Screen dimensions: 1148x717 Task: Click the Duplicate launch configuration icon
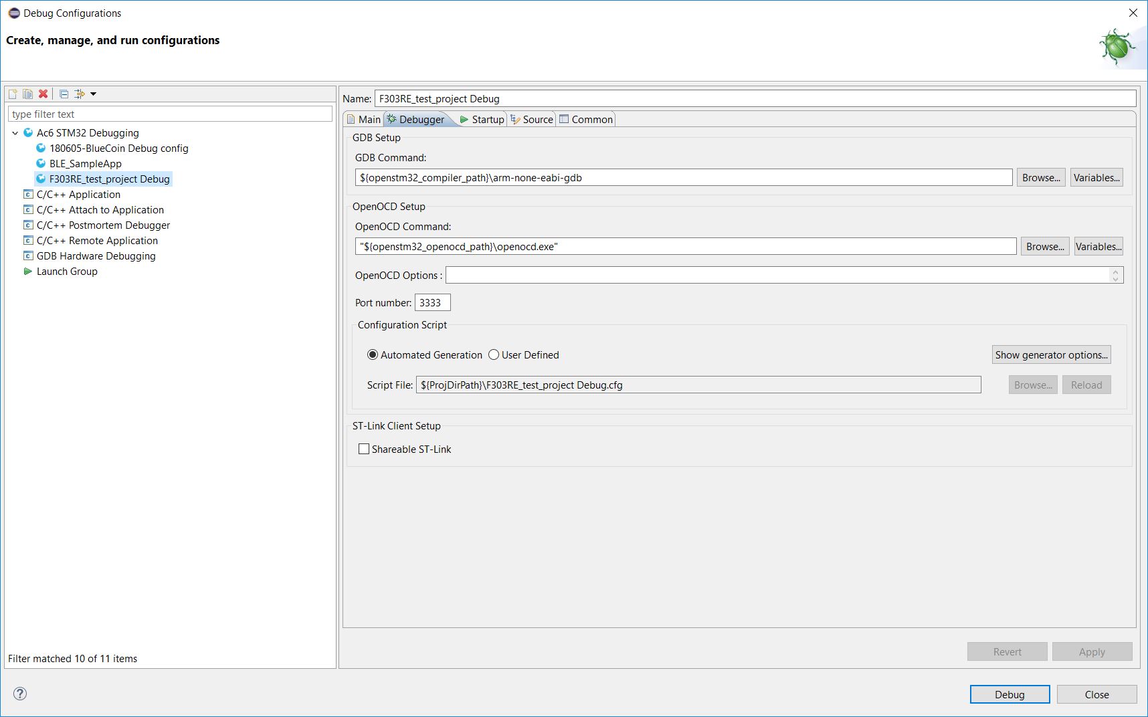click(x=27, y=94)
